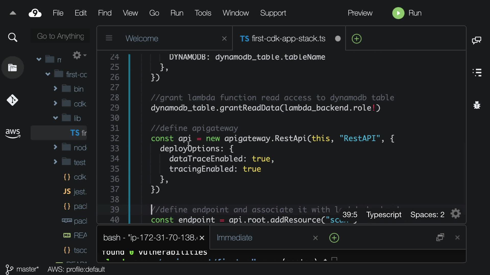
Task: Open the Outline list icon
Action: 477,72
